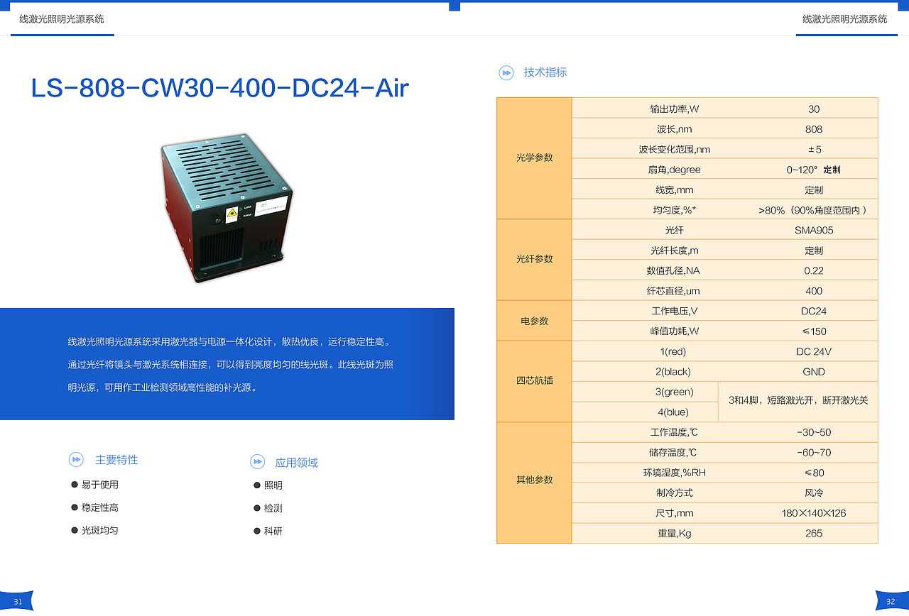
Task: Click the arrow icon next to 主要特性
Action: coord(75,459)
